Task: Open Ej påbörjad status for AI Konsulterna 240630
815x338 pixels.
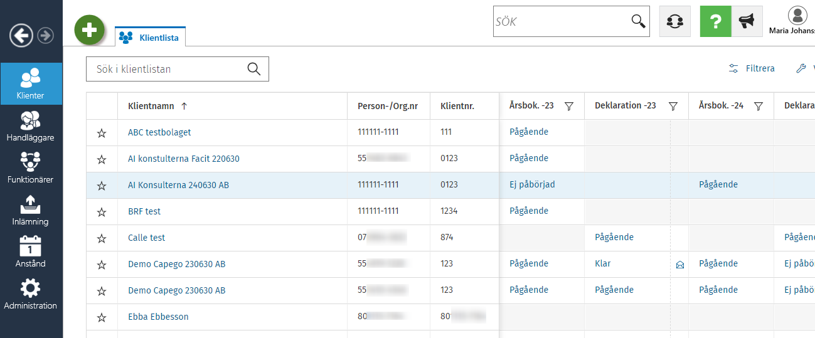Action: tap(532, 184)
